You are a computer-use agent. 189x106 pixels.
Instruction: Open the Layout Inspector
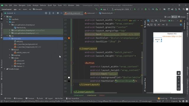177,98
